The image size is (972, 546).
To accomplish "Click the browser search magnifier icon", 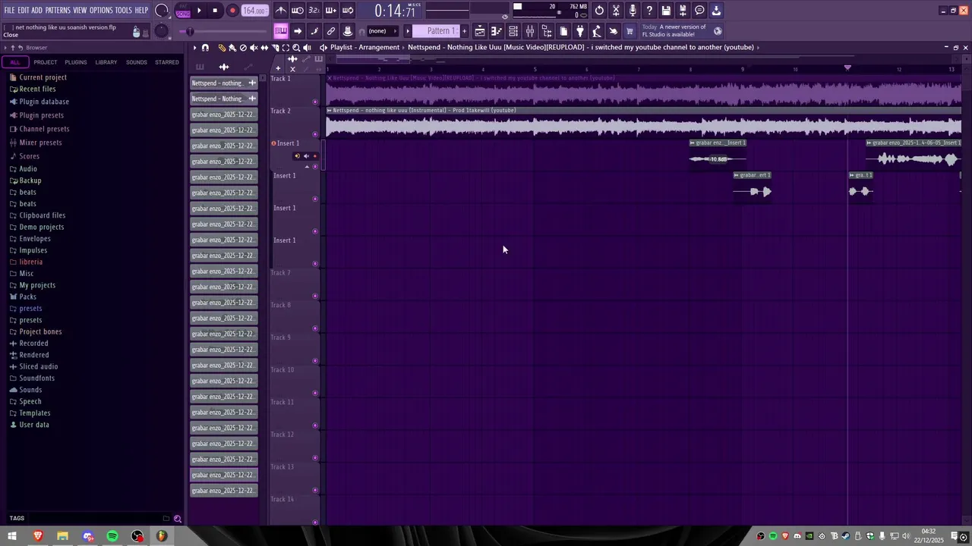I will [x=177, y=519].
